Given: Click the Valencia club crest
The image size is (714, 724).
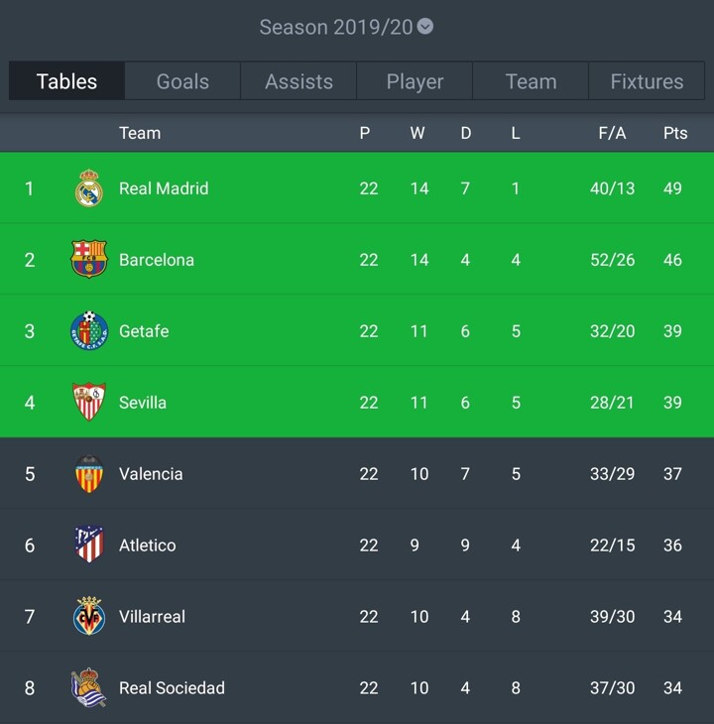Looking at the screenshot, I should coord(89,474).
